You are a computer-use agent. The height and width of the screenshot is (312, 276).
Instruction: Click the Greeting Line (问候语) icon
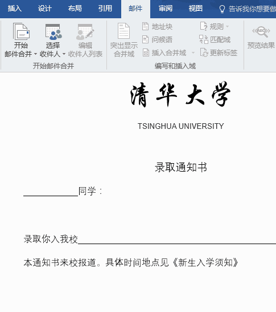(145, 39)
